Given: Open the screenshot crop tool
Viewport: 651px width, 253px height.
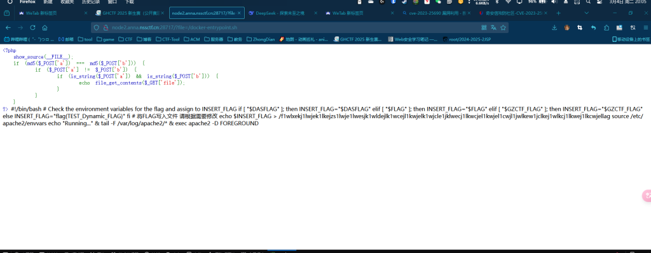Looking at the screenshot, I should pos(580,28).
